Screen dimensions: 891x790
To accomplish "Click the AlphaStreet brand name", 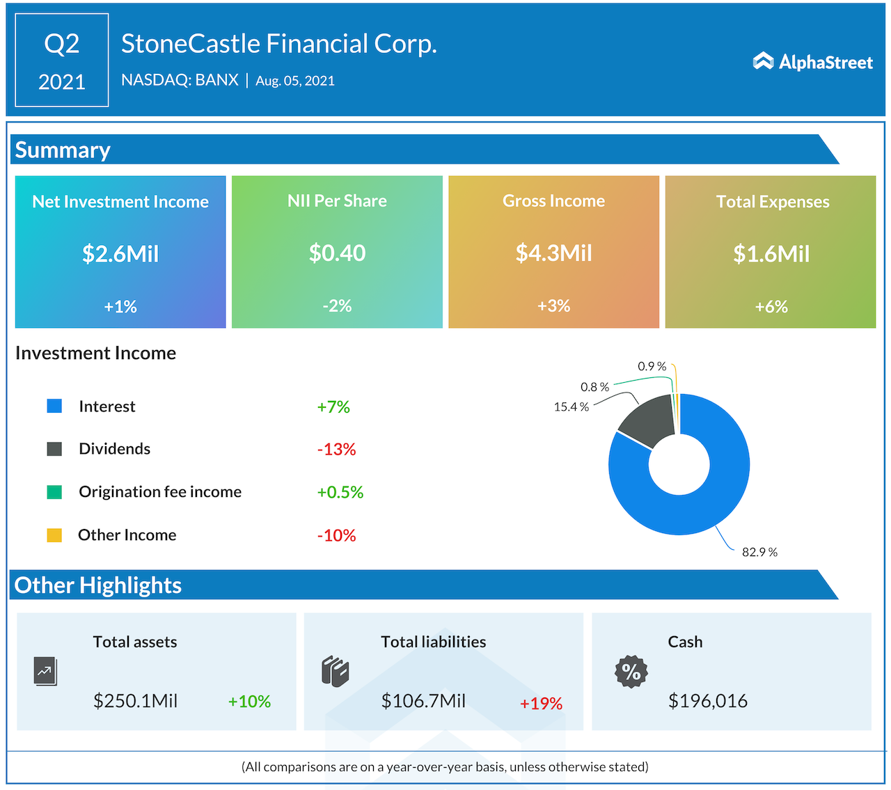I will 826,62.
